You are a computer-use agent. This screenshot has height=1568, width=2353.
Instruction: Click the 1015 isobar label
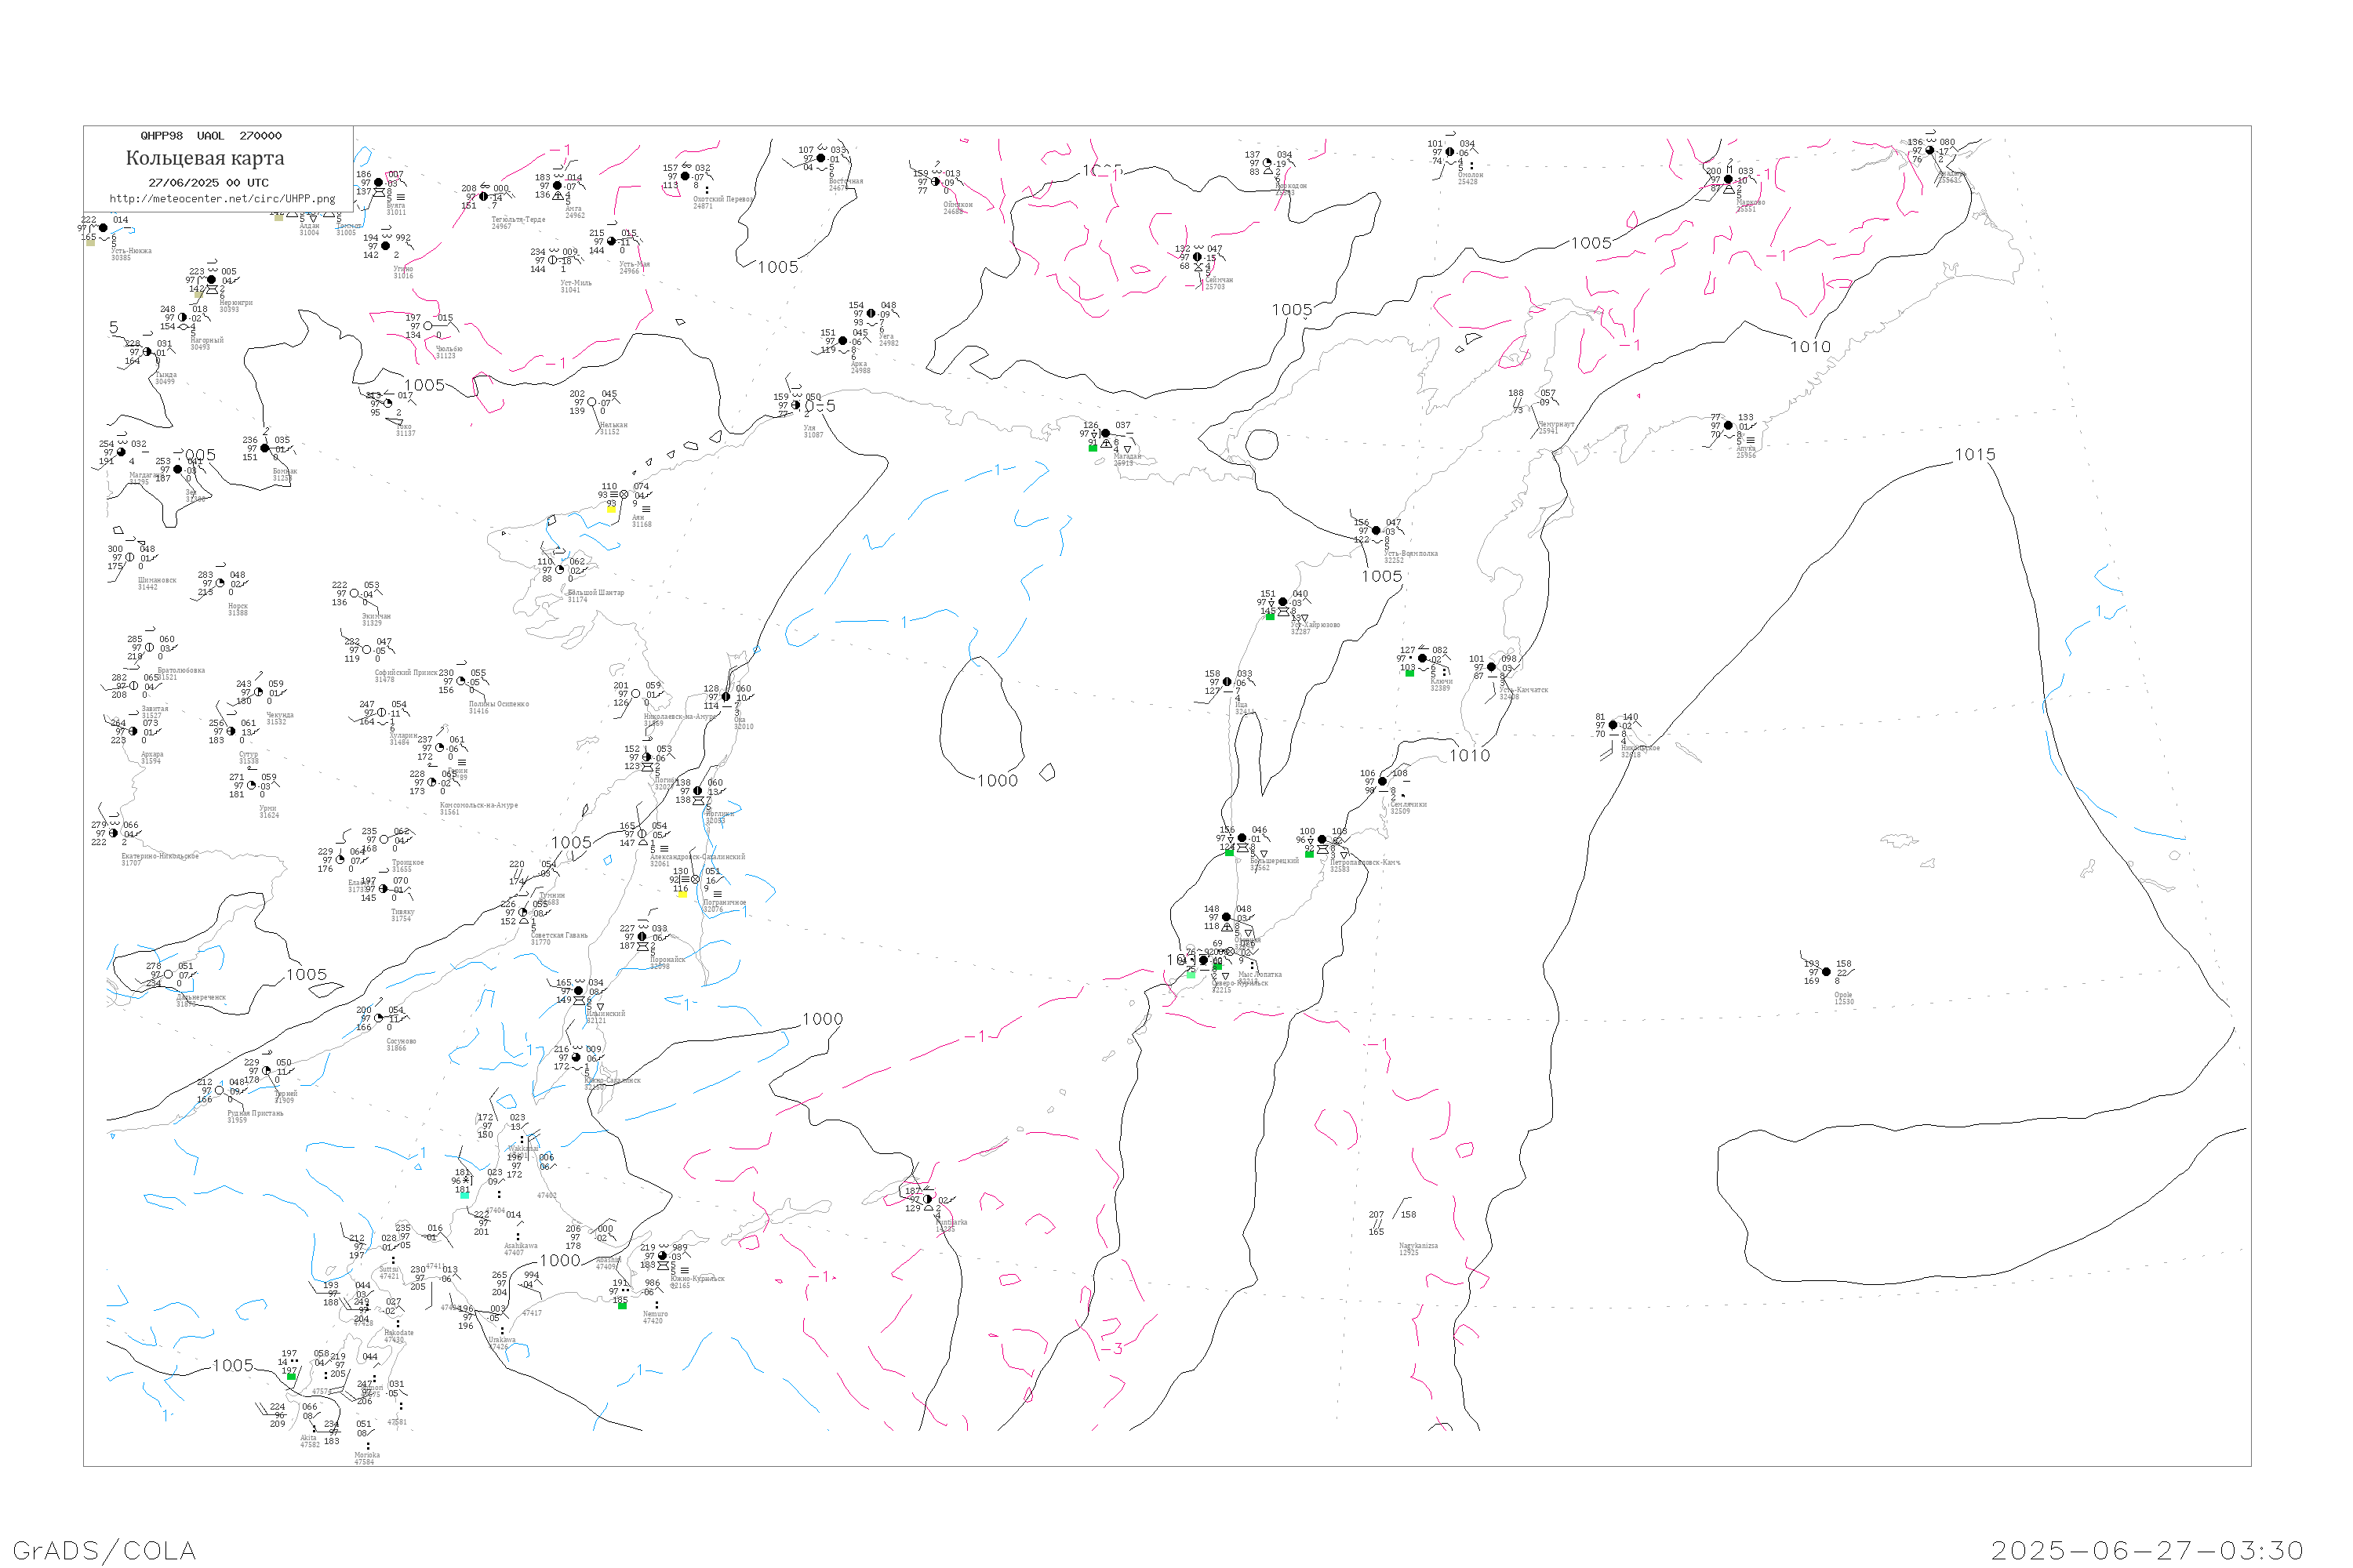[1975, 455]
